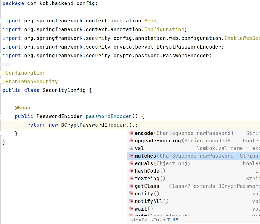Select notifyAll() suggestion
The height and width of the screenshot is (224, 260).
tap(194, 201)
